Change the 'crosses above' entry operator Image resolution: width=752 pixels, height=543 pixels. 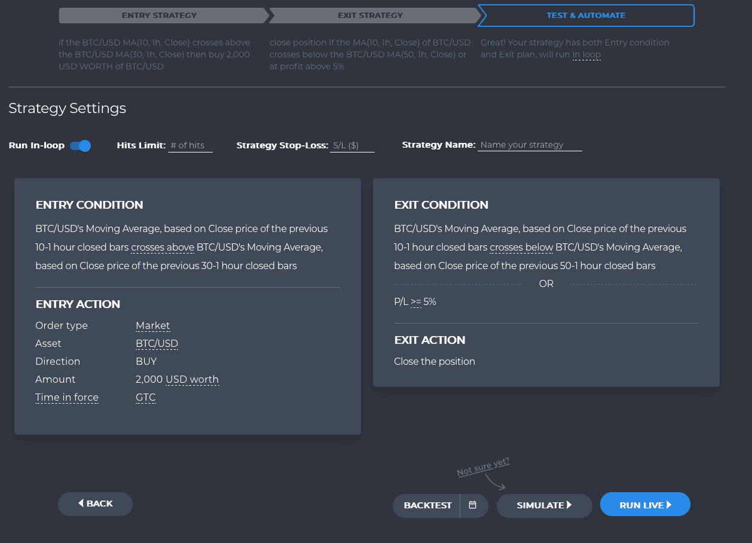(163, 248)
